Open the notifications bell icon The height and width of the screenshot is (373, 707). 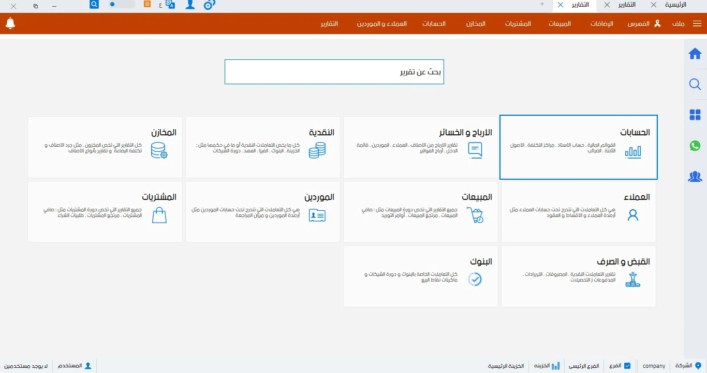point(10,23)
